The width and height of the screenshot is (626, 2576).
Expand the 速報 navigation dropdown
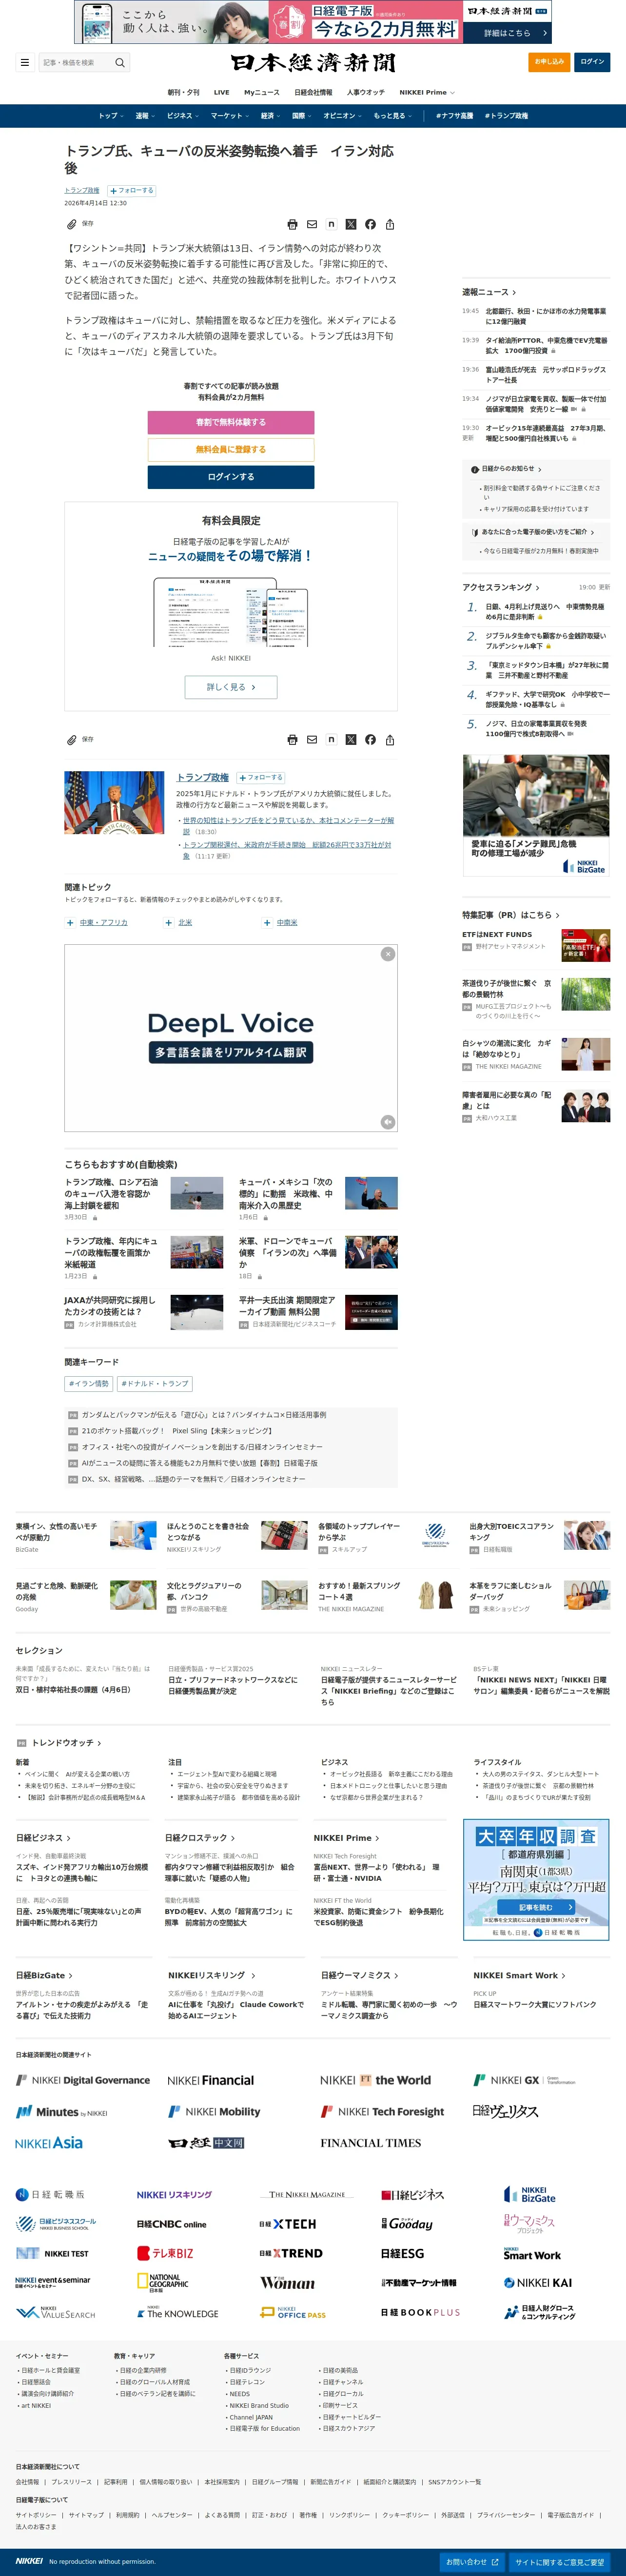[x=144, y=116]
